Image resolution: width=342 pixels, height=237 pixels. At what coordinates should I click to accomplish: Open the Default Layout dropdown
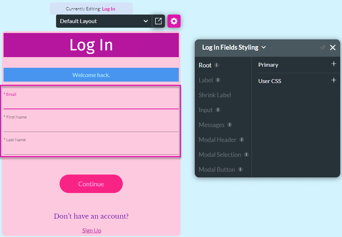[104, 21]
